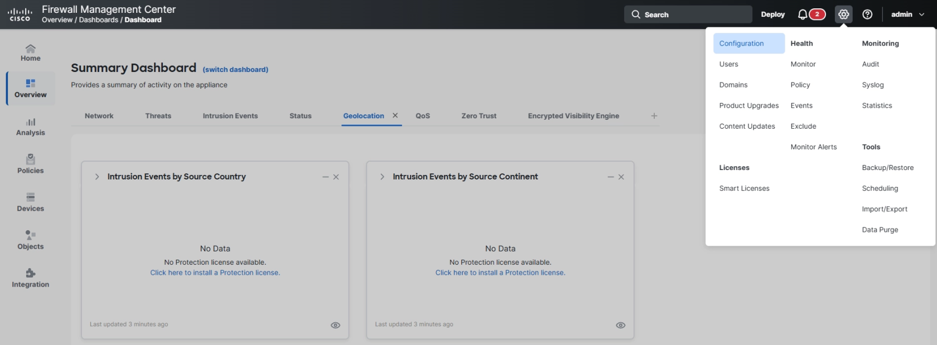Open Events under Health
Image resolution: width=937 pixels, height=345 pixels.
[801, 105]
